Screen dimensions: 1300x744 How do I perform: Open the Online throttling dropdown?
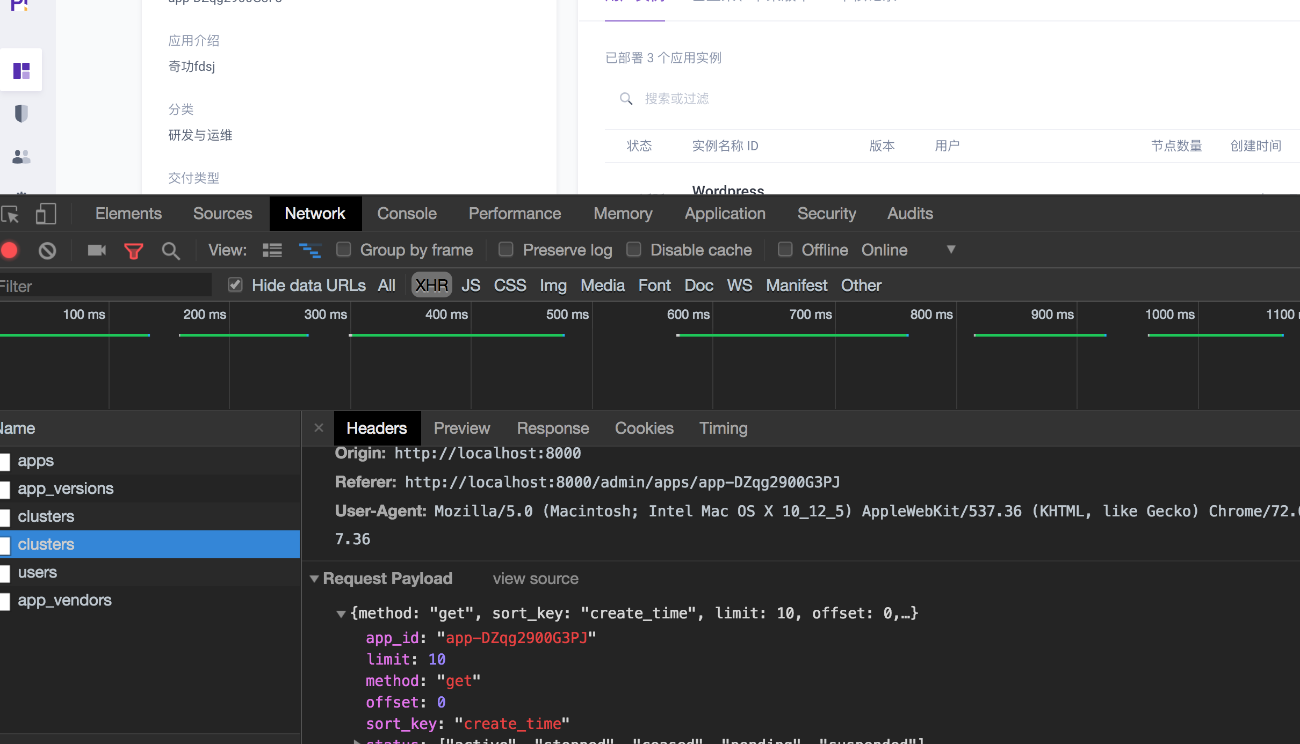tap(950, 249)
